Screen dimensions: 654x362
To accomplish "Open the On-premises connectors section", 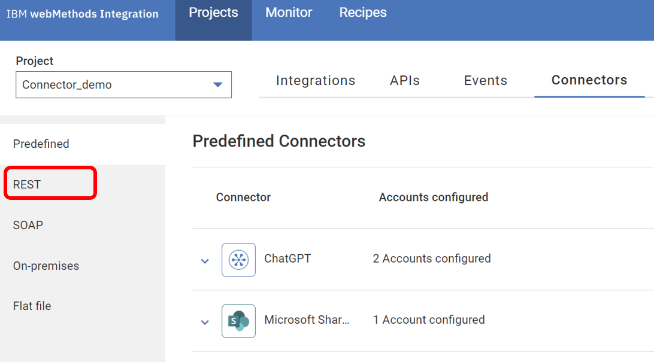I will click(x=46, y=266).
